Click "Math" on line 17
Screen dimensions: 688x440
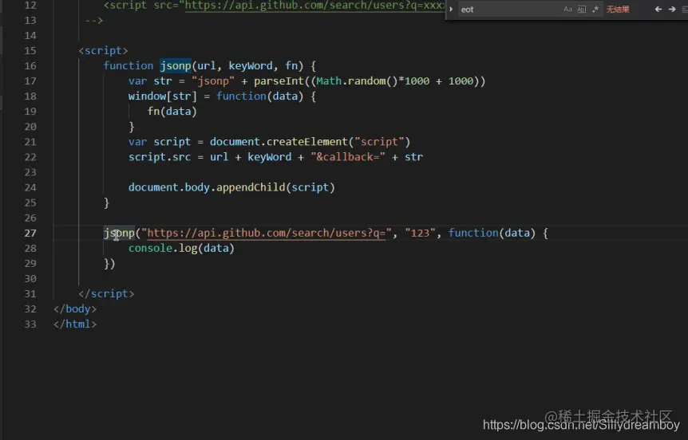(x=329, y=81)
